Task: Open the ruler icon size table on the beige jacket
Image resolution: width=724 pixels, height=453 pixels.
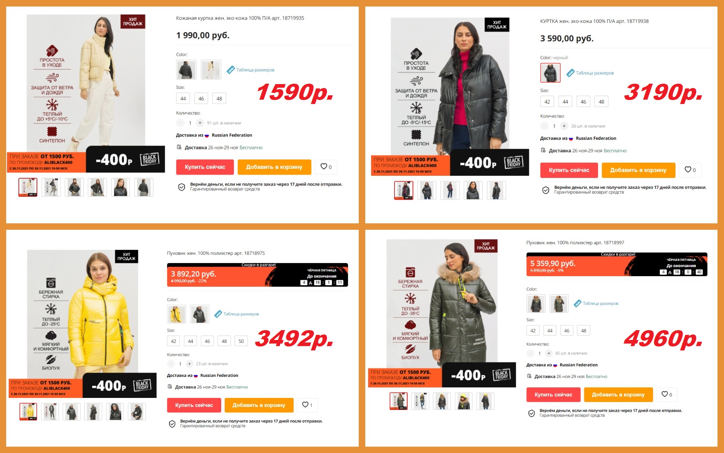Action: pyautogui.click(x=231, y=70)
